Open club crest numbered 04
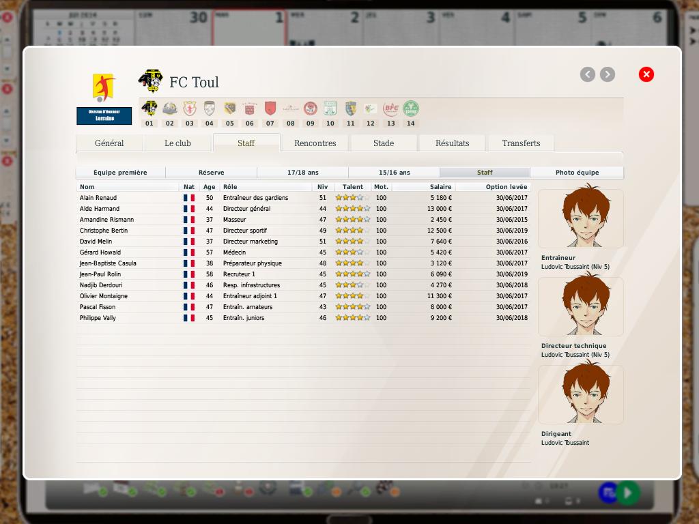This screenshot has width=699, height=524. 210,108
